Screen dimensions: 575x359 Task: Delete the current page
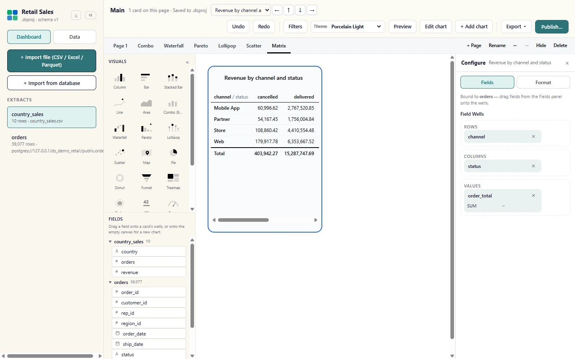click(x=560, y=45)
